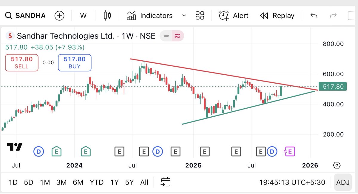Select the 1Y date range

114,182
